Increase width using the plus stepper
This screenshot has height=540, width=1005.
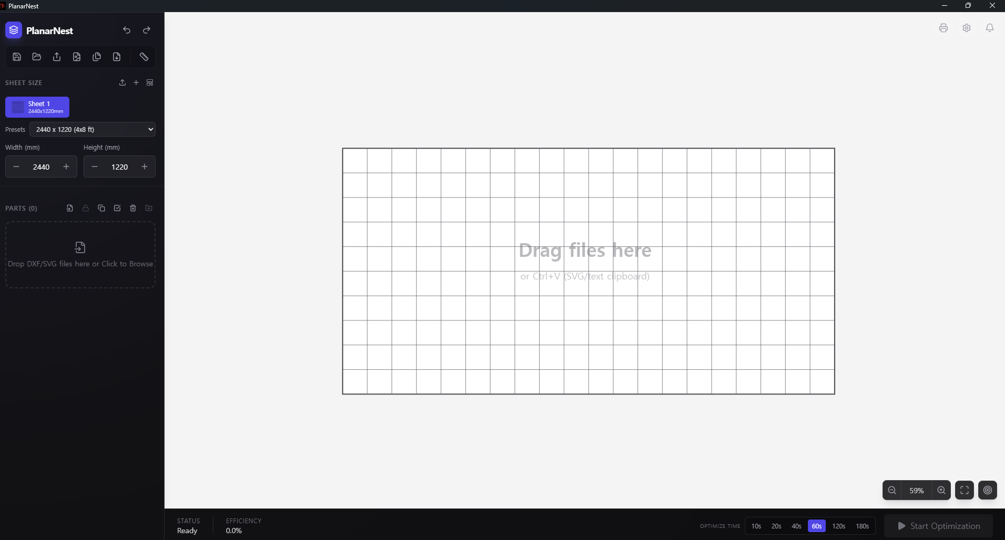point(66,167)
